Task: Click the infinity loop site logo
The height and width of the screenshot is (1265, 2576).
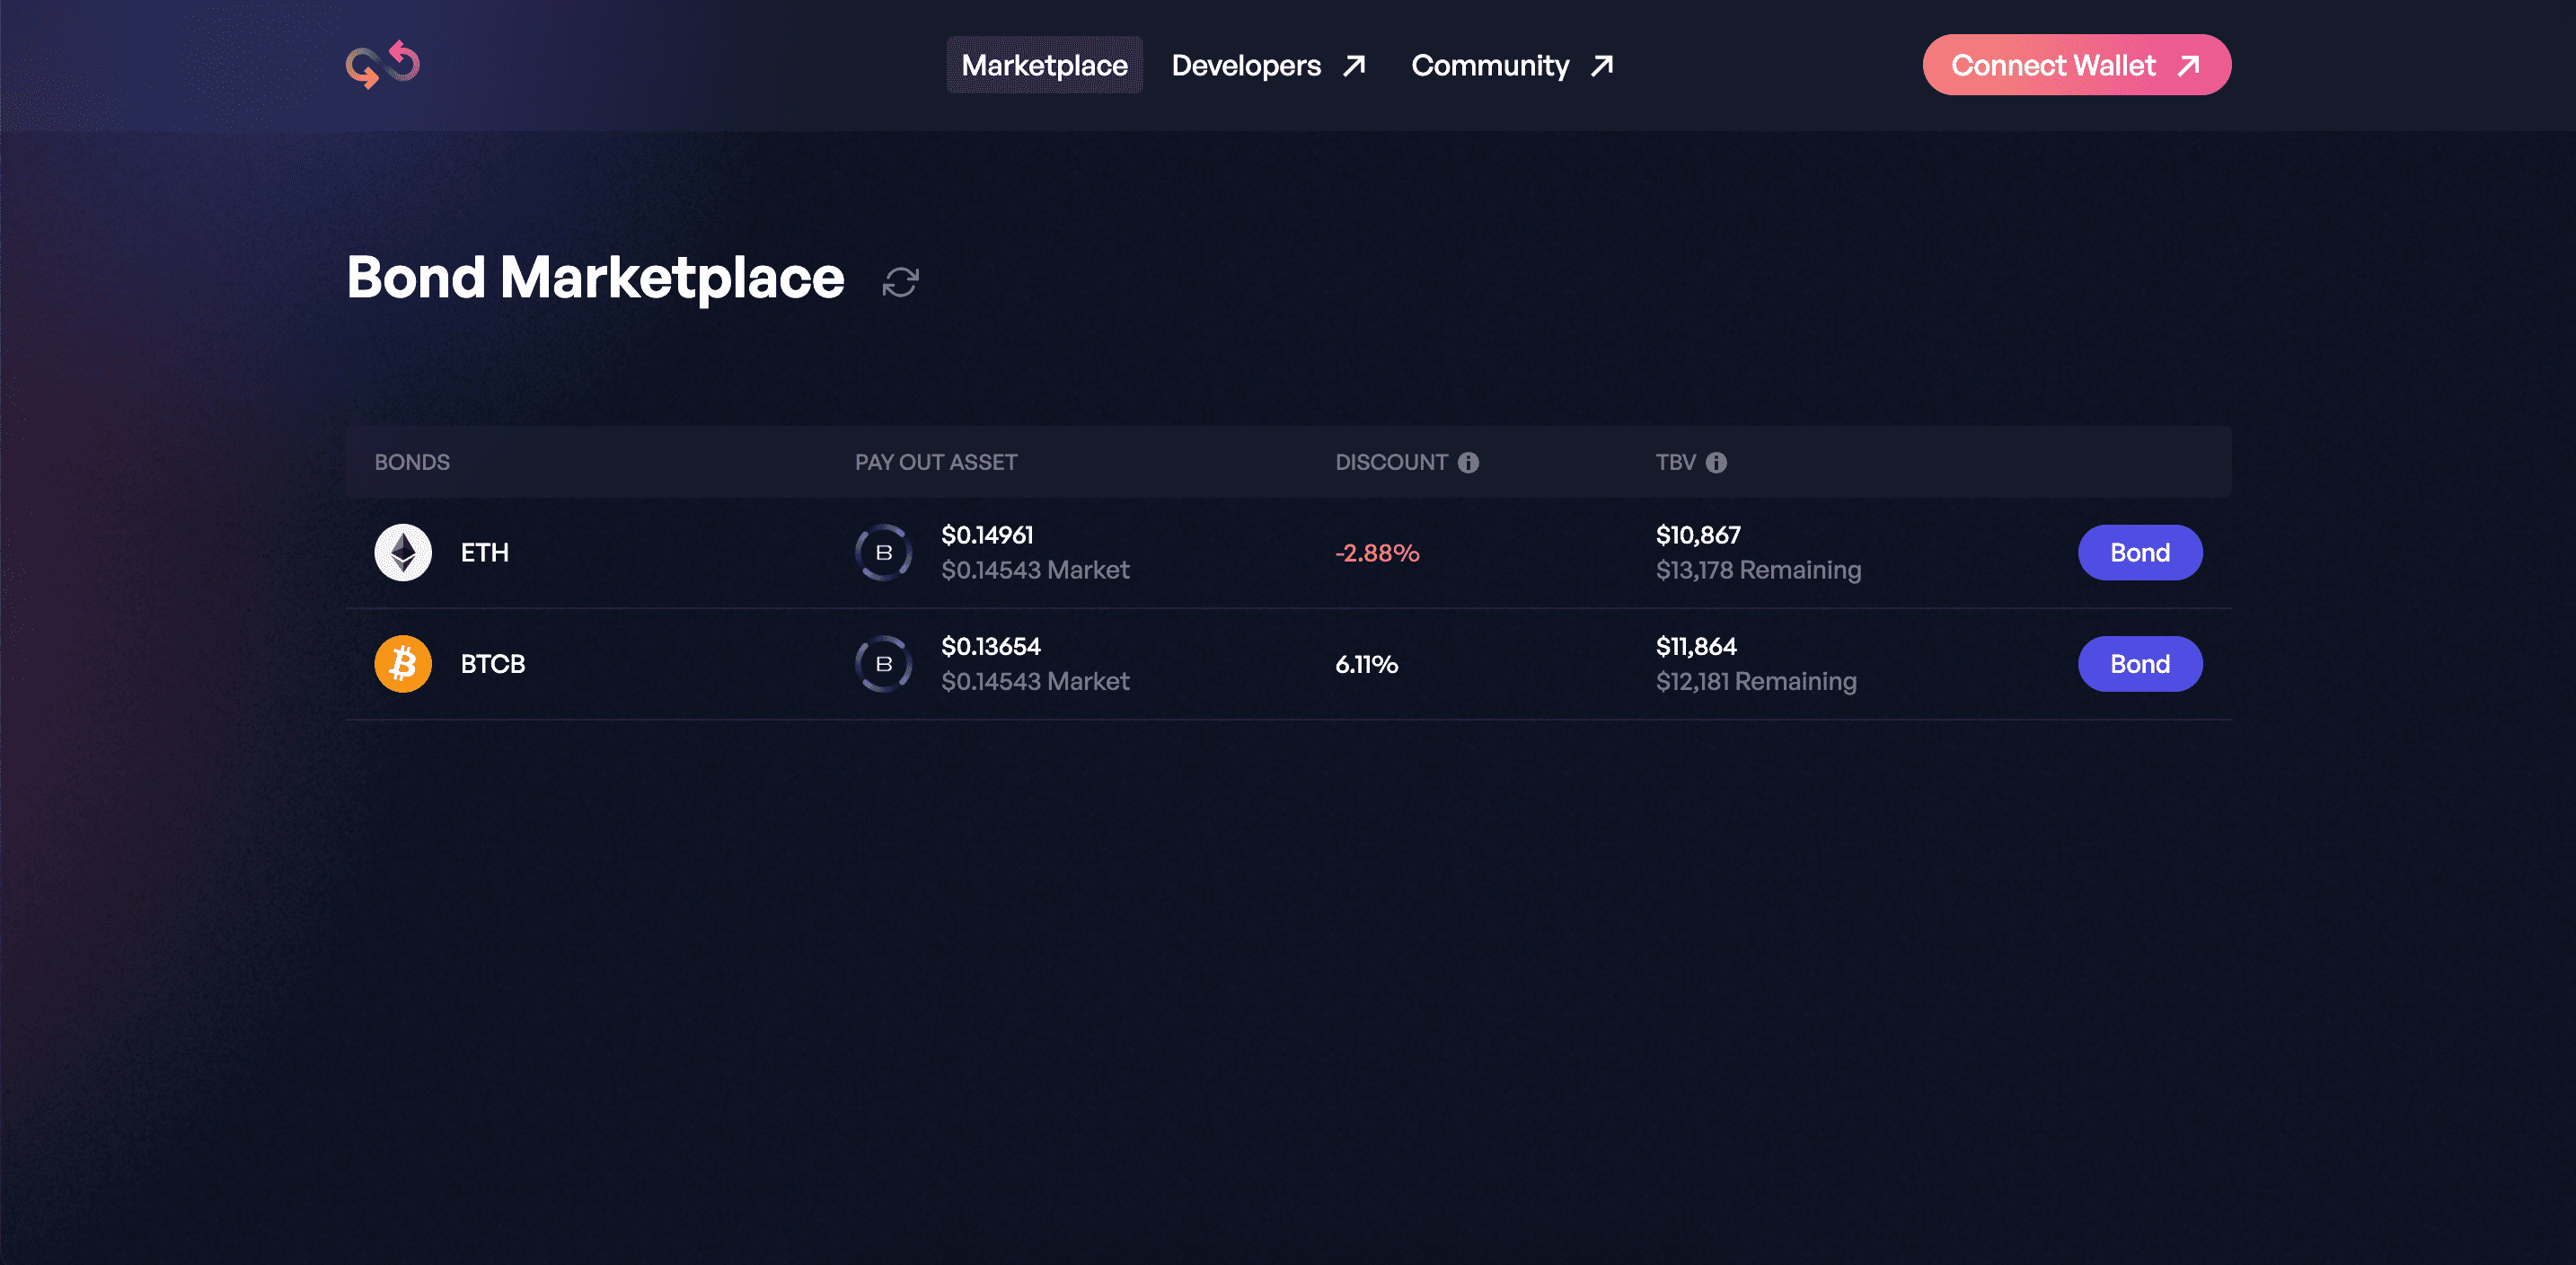Action: pyautogui.click(x=382, y=65)
